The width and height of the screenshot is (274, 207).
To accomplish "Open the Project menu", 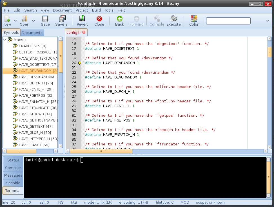I will click(82, 10).
